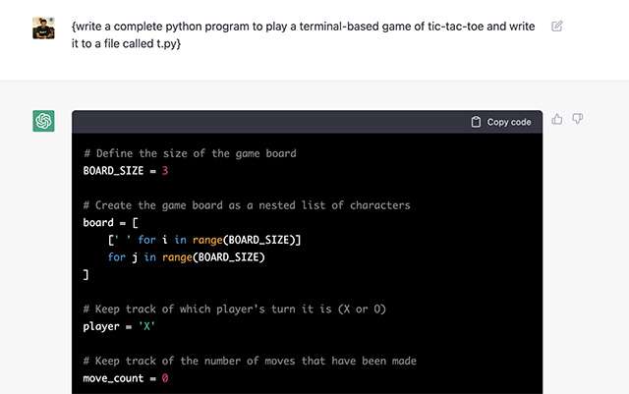Click the thumbs up icon
Image resolution: width=629 pixels, height=394 pixels.
coord(557,119)
